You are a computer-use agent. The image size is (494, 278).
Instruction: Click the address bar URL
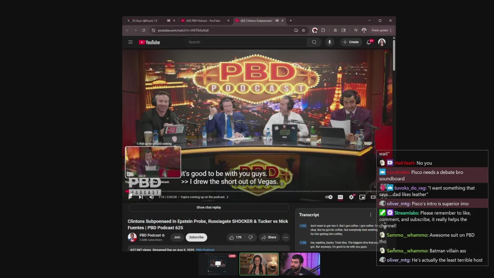183,30
